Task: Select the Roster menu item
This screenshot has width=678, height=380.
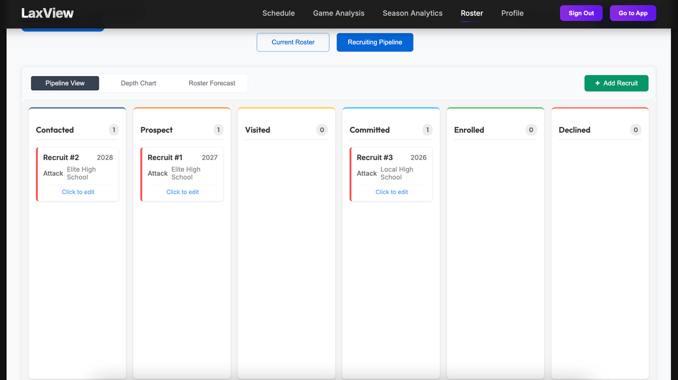Action: (x=472, y=13)
